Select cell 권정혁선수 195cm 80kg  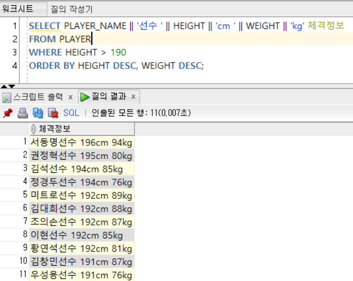tap(82, 155)
